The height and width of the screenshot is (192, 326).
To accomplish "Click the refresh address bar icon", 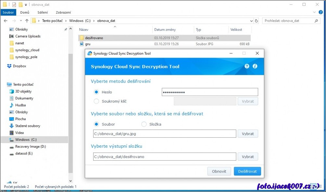I will (x=257, y=21).
